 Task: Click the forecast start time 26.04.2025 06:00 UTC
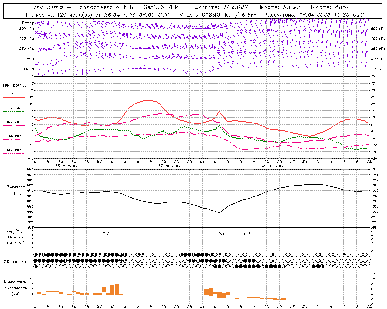[137, 15]
